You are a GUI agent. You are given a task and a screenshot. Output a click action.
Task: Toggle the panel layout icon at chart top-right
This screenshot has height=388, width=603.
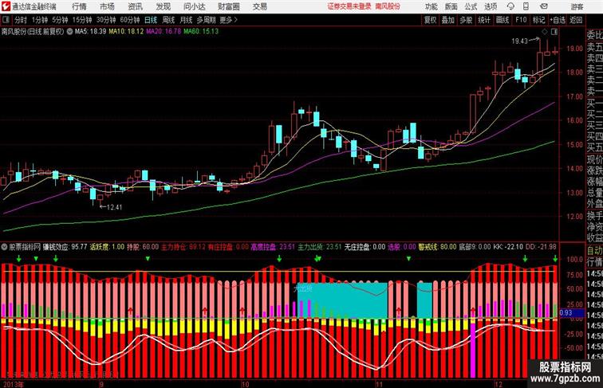(x=554, y=32)
